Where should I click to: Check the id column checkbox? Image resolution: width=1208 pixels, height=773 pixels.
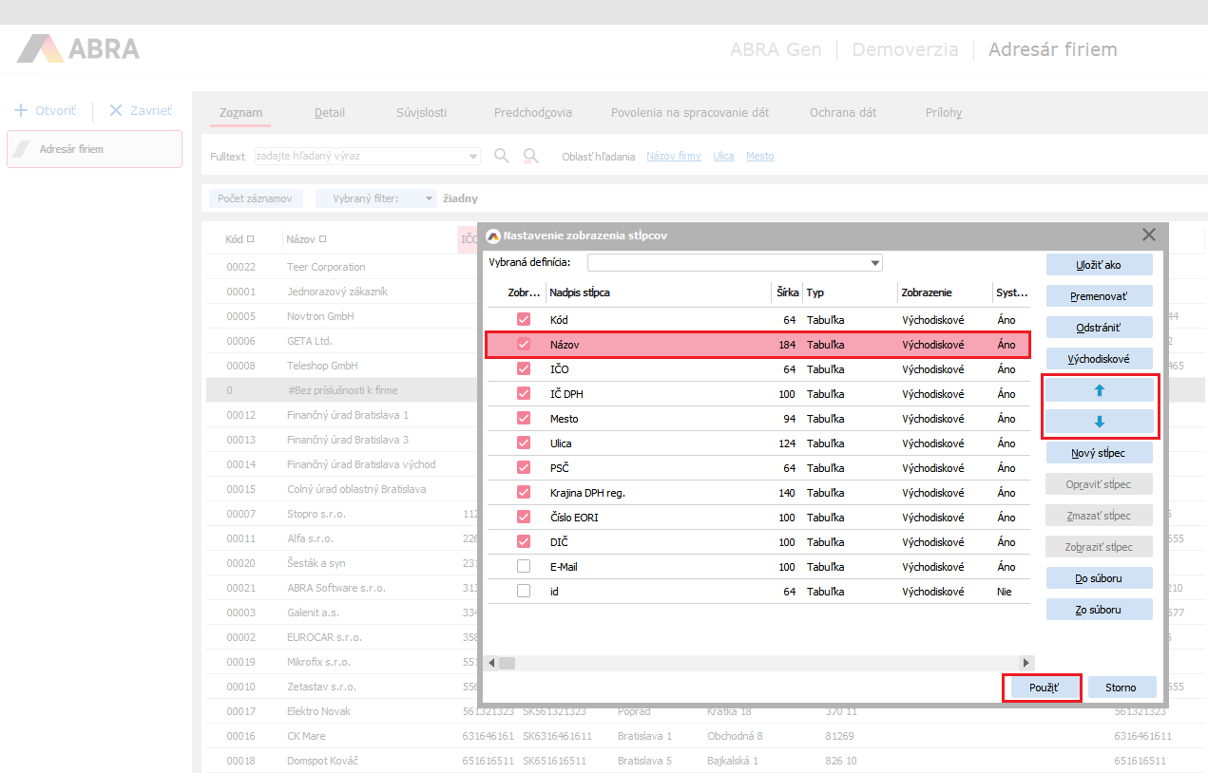tap(524, 592)
